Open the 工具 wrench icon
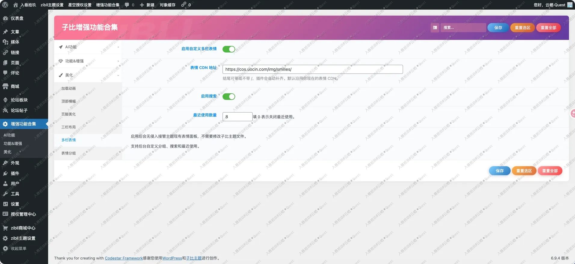575x264 pixels. [x=5, y=194]
